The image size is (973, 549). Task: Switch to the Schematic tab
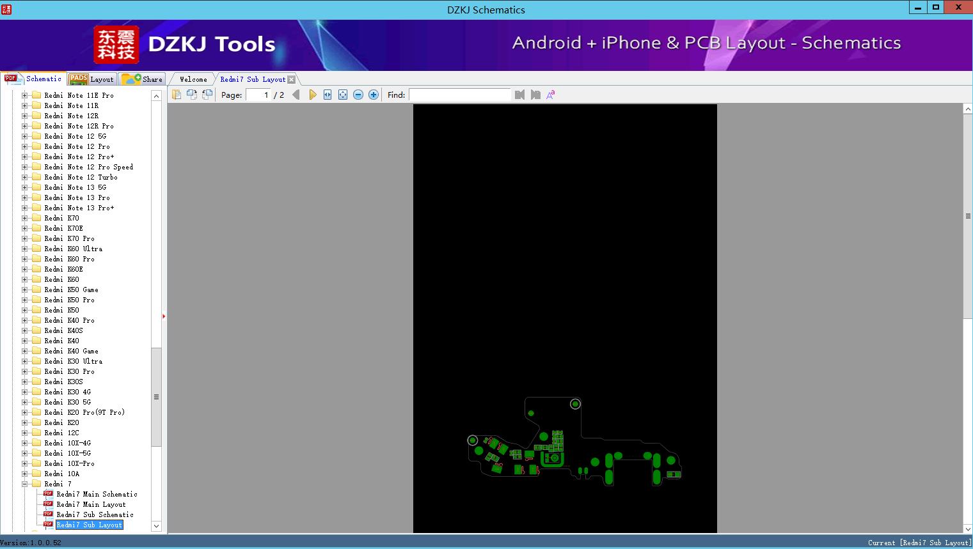pyautogui.click(x=33, y=79)
